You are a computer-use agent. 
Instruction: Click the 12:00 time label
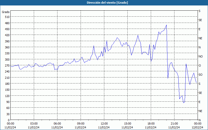pyautogui.click(x=104, y=124)
